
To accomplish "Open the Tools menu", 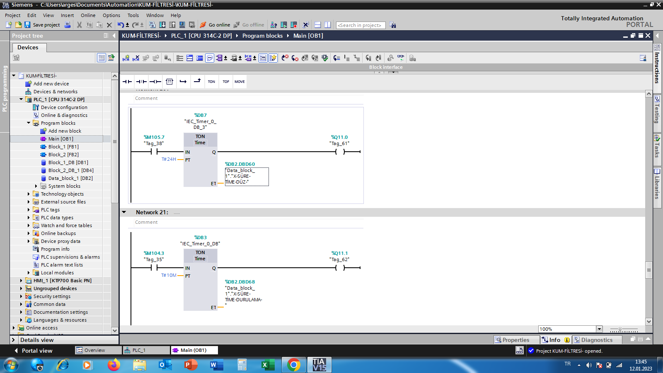I will coord(133,15).
